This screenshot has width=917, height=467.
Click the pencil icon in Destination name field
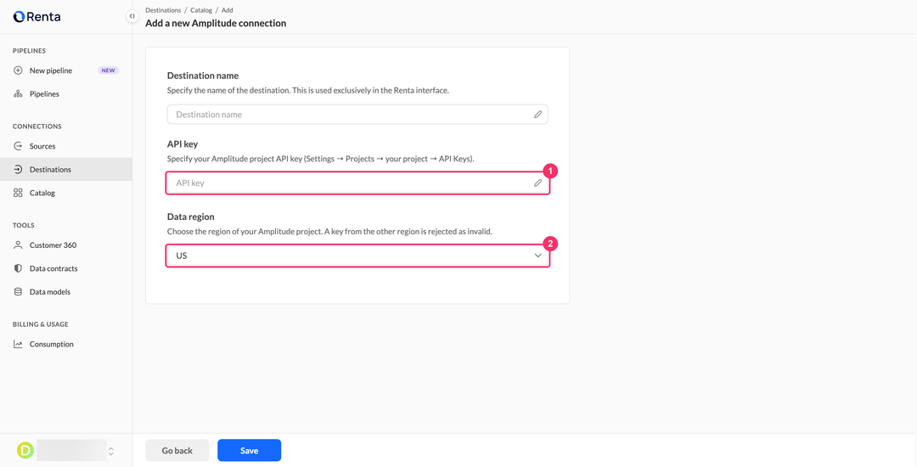pos(538,115)
